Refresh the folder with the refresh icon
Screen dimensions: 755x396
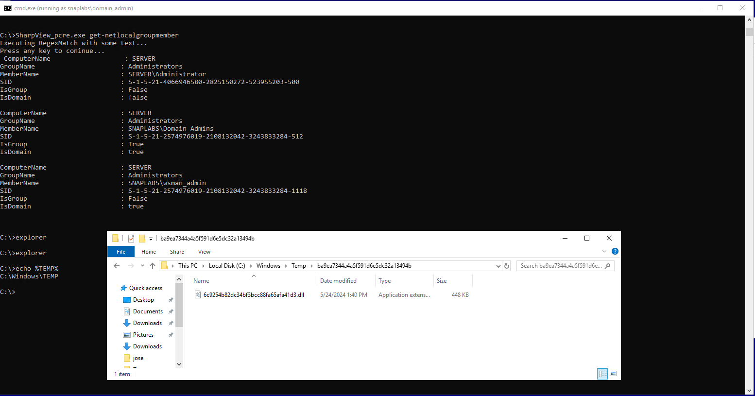click(507, 266)
